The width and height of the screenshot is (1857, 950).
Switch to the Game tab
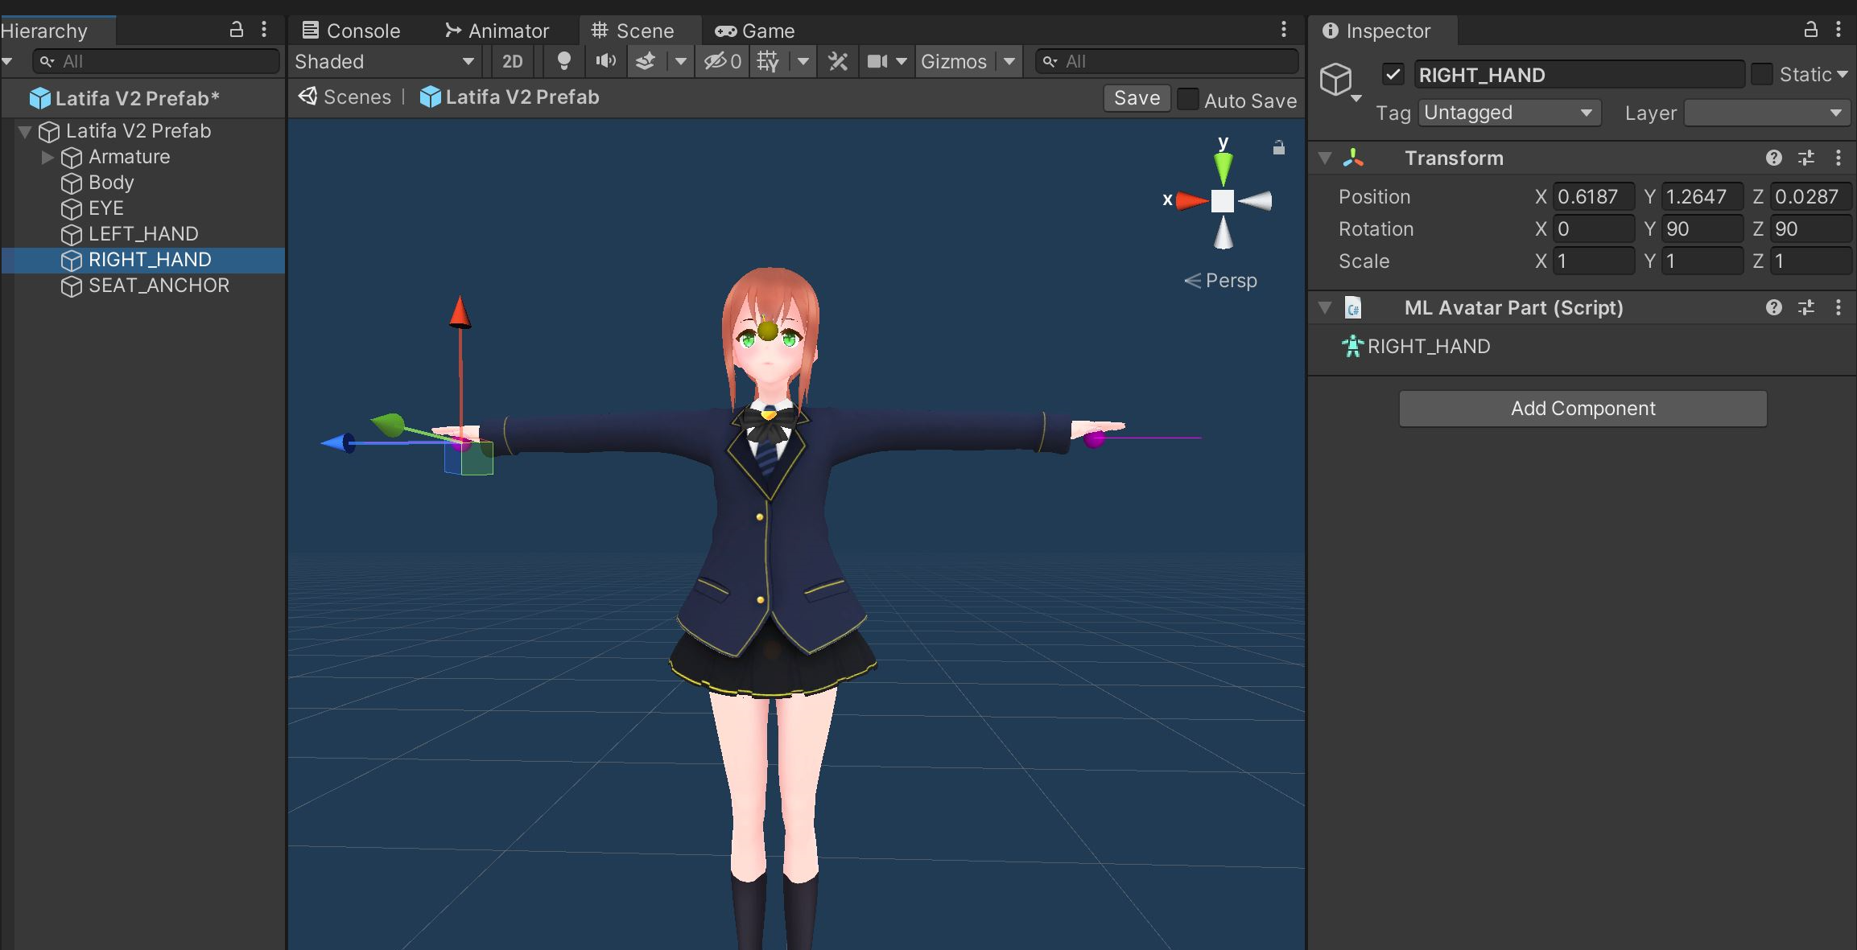(x=755, y=31)
